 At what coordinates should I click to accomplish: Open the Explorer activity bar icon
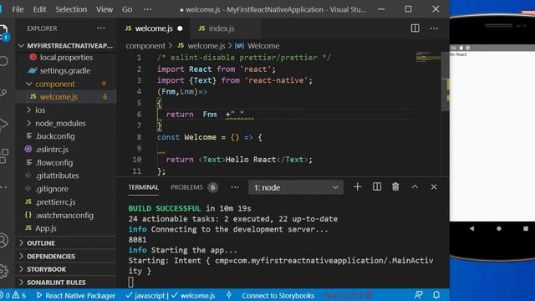3,33
